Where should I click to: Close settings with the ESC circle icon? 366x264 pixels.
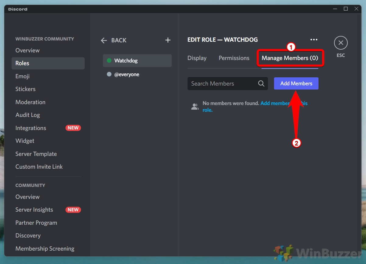coord(341,43)
